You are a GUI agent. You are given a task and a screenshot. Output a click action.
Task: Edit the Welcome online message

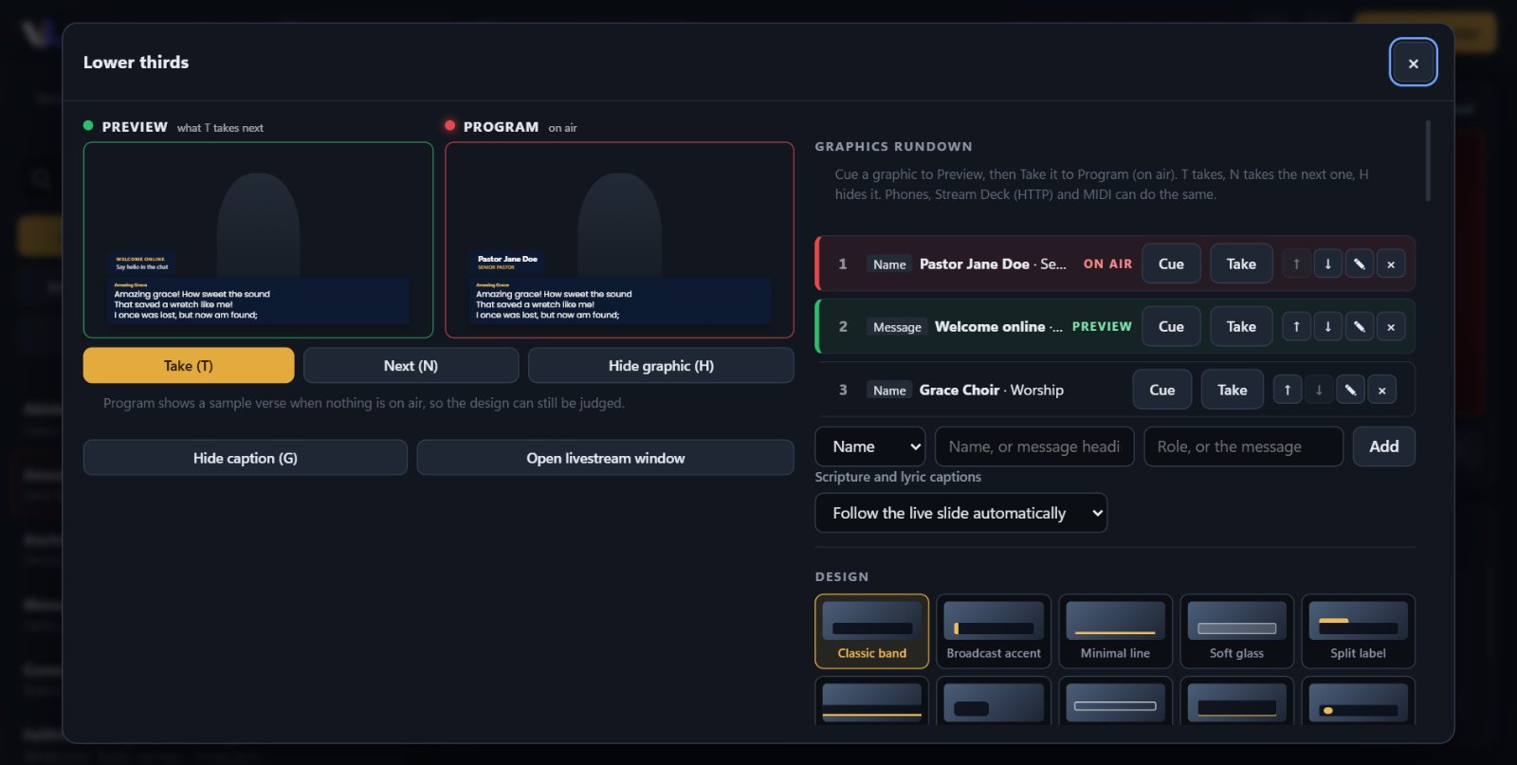1359,327
